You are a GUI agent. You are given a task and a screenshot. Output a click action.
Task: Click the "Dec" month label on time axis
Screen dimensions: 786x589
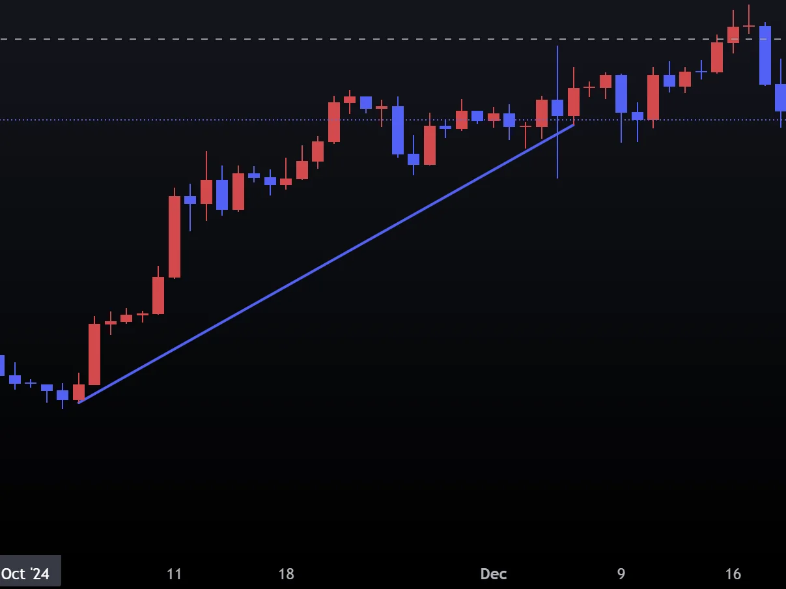493,574
